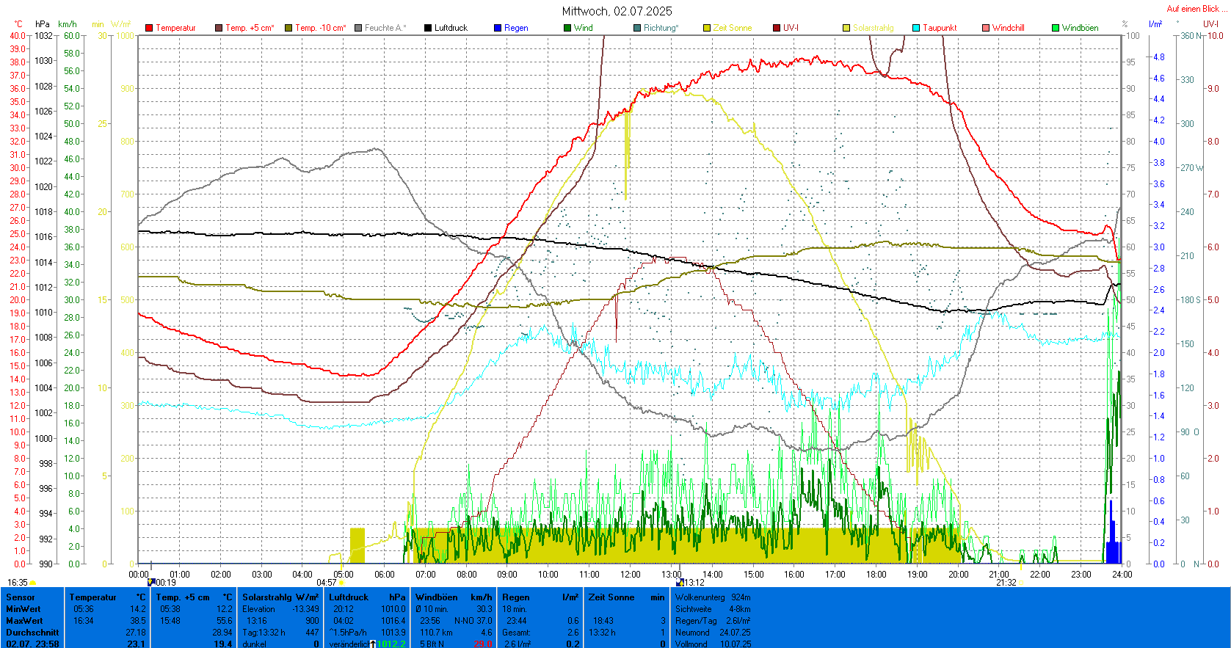Click the Luftdruck legend label

[451, 28]
